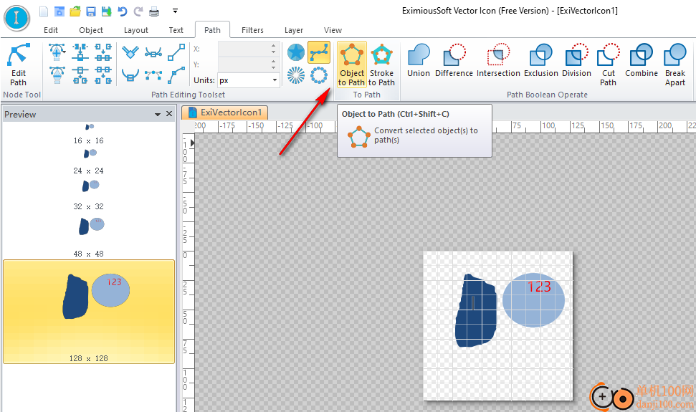The height and width of the screenshot is (412, 696).
Task: Switch to the Layer ribbon tab
Action: click(294, 30)
